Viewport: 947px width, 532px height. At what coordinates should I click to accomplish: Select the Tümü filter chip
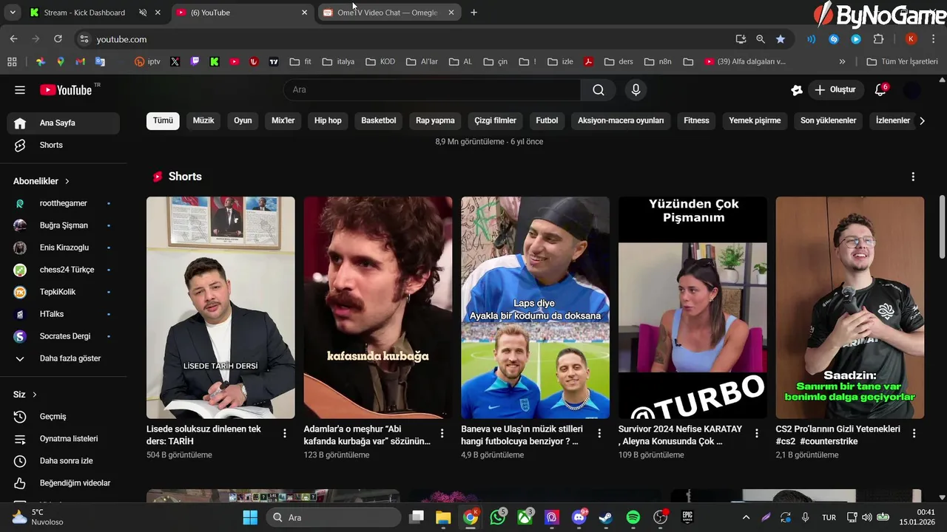click(x=163, y=120)
